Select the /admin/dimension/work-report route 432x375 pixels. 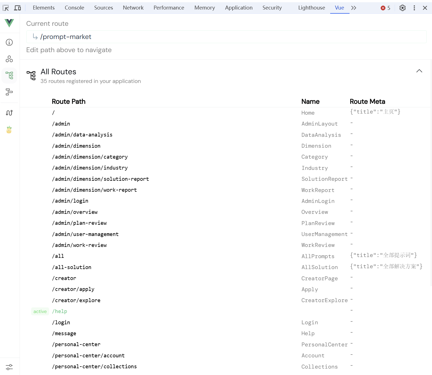[95, 190]
